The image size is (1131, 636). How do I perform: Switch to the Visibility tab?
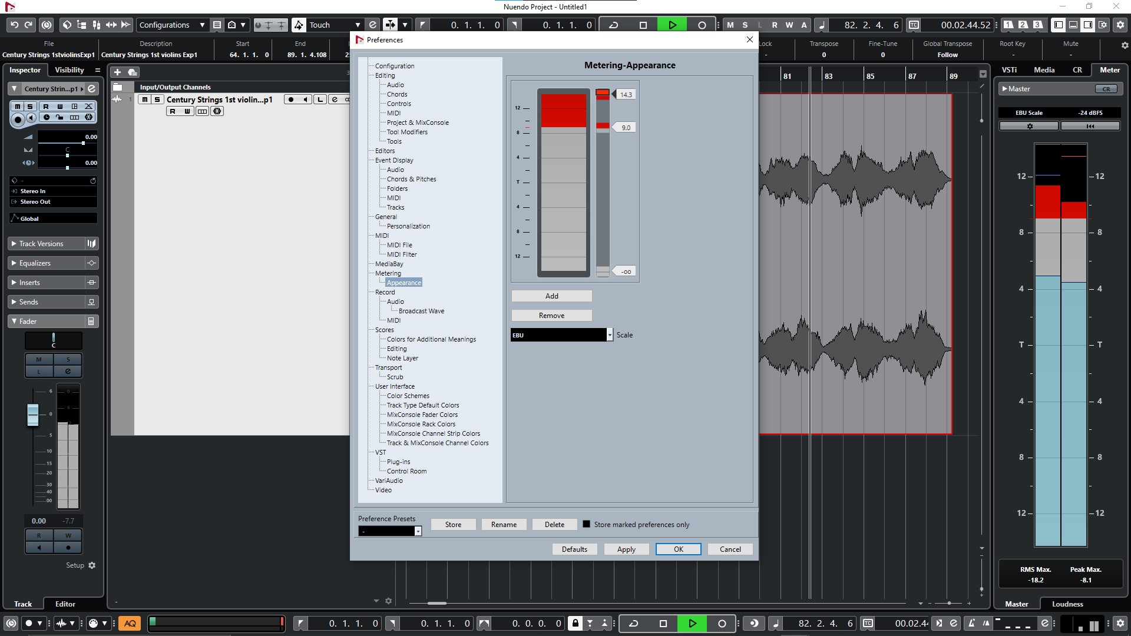point(70,70)
